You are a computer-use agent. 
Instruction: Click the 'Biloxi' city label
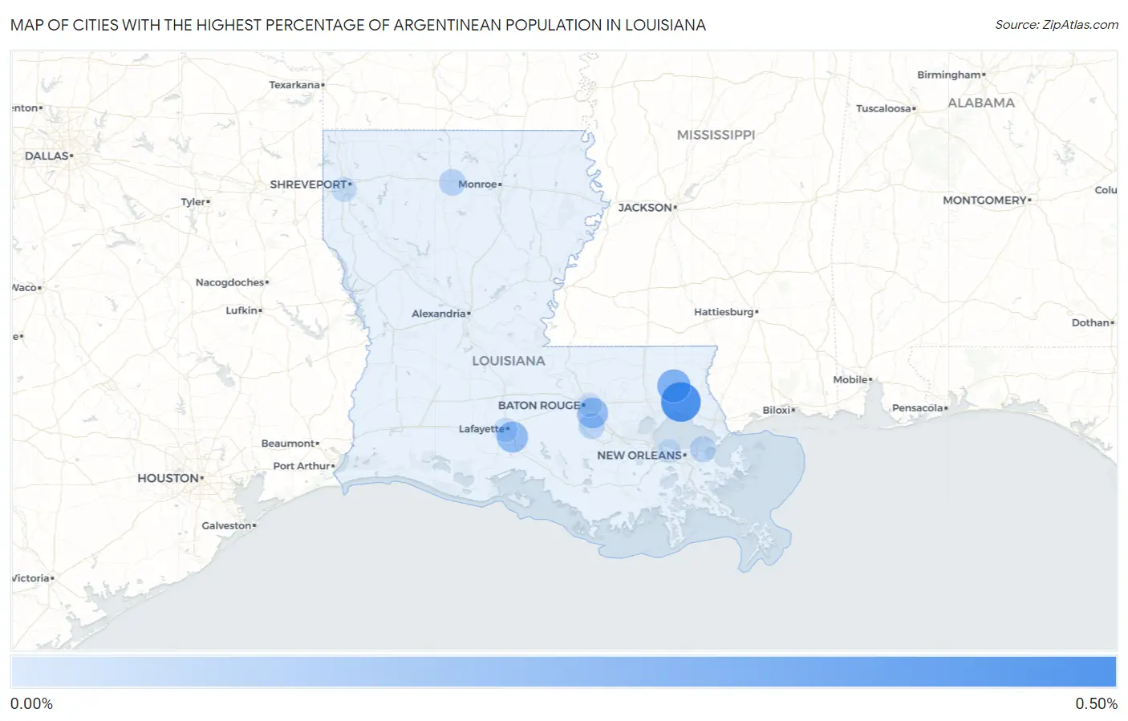[x=777, y=410]
